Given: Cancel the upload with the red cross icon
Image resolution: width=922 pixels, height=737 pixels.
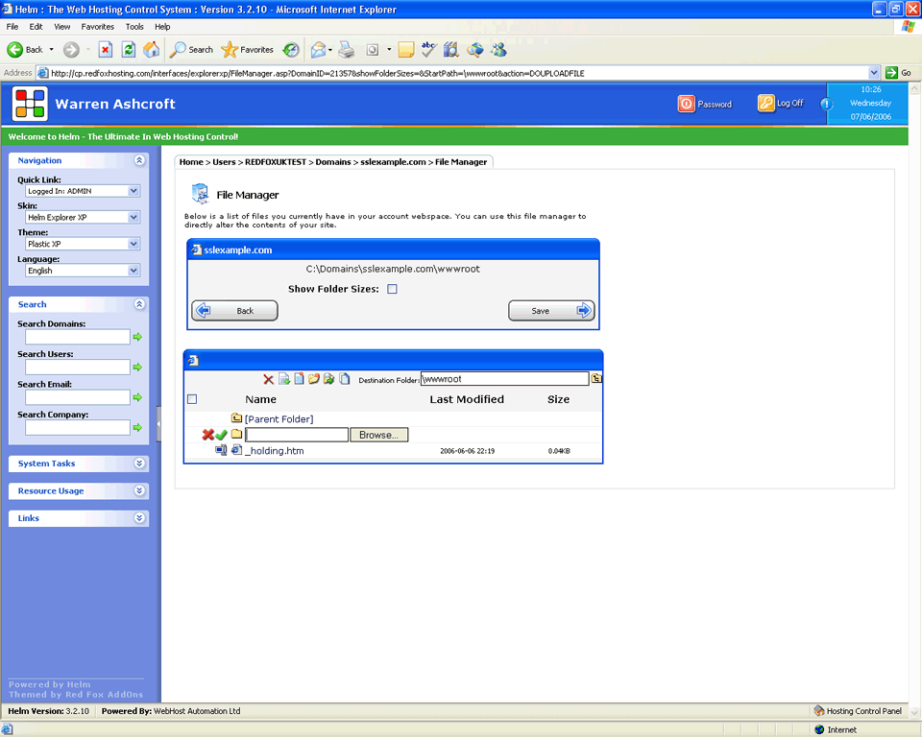Looking at the screenshot, I should point(207,435).
